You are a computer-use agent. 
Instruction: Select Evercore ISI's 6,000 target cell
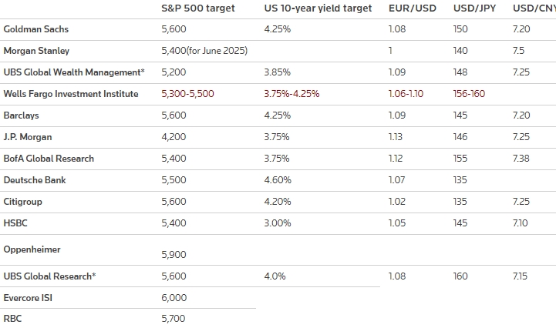coord(174,298)
